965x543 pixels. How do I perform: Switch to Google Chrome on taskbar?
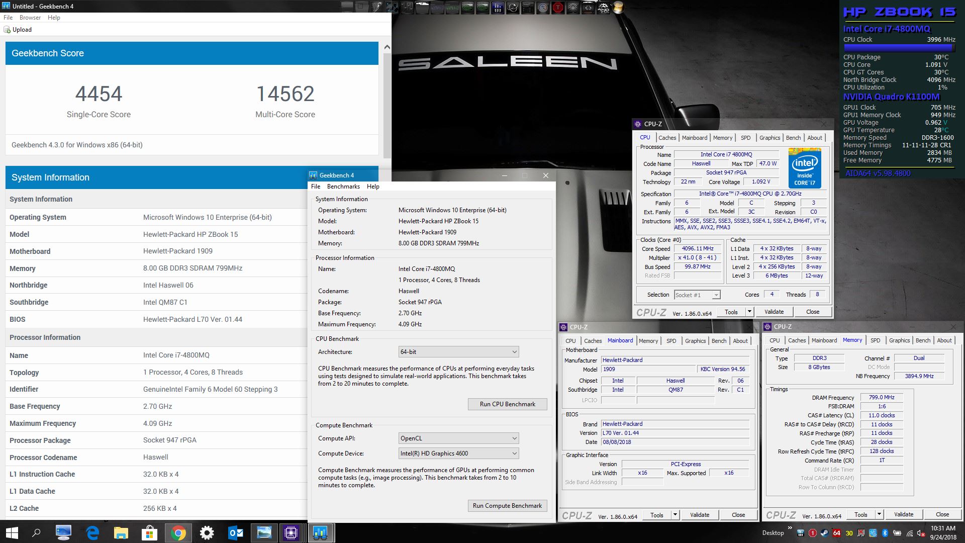178,533
